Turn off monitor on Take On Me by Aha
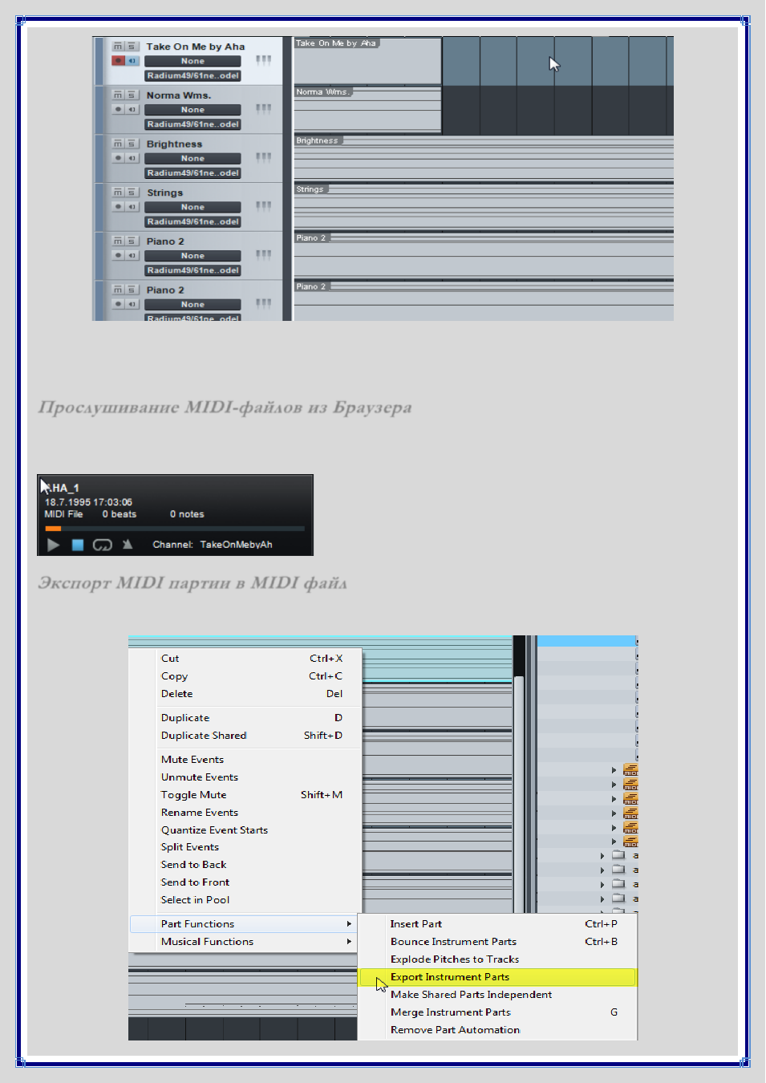Image resolution: width=766 pixels, height=1083 pixels. coord(132,60)
